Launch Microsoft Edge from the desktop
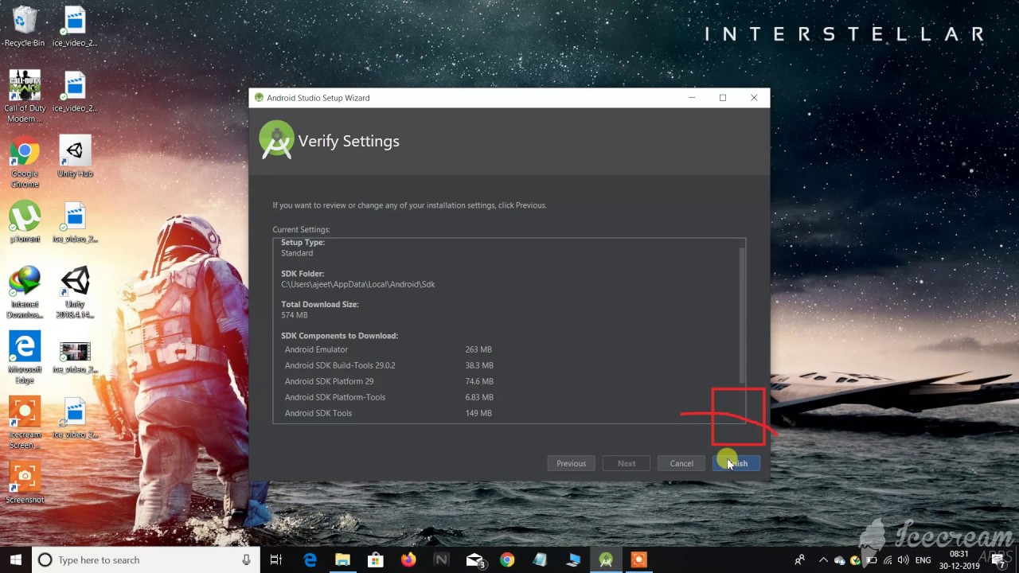 25,357
